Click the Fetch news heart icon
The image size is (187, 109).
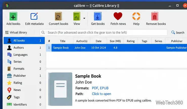pyautogui.click(x=118, y=16)
